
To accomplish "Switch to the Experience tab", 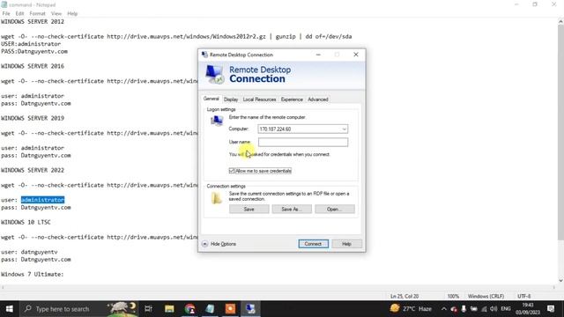I will point(292,100).
